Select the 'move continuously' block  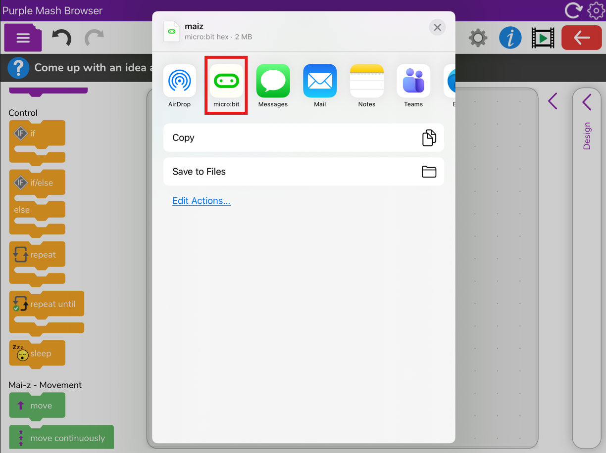tap(61, 437)
